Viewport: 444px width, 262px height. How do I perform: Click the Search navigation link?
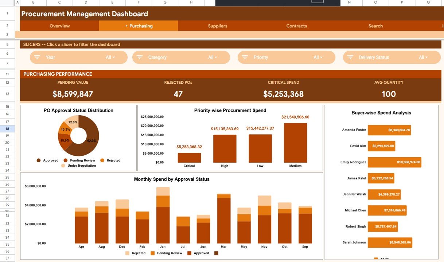[375, 26]
